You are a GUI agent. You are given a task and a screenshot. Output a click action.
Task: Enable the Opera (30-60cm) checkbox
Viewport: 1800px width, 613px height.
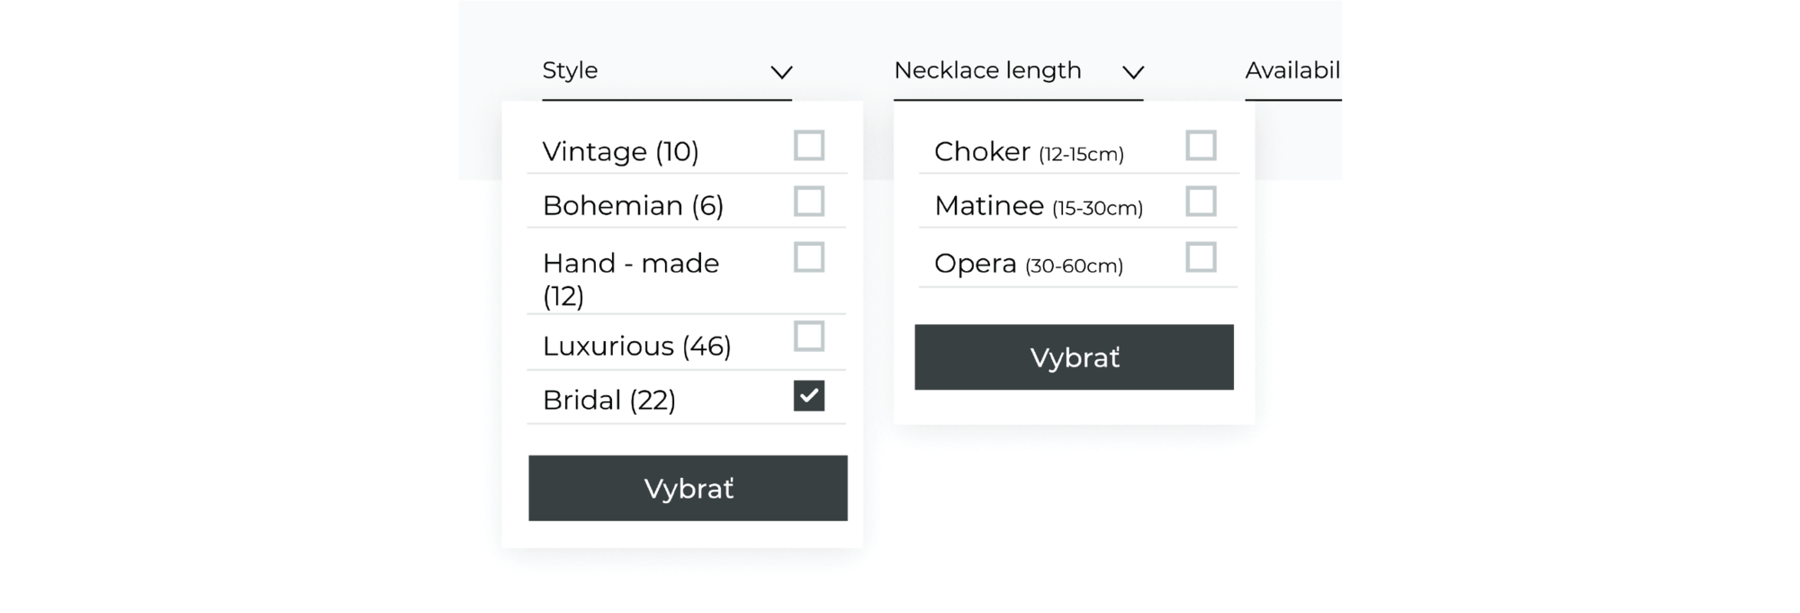pos(1202,259)
